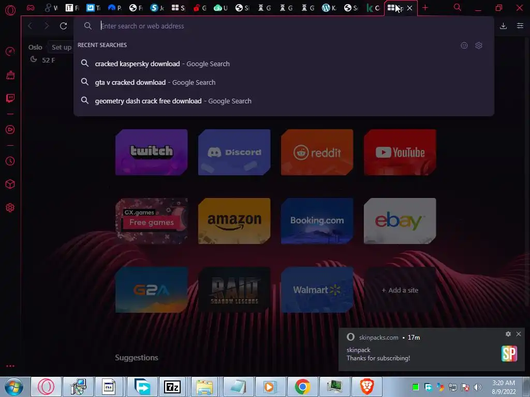Open GX Cleaner broom icon in sidebar

pos(10,75)
